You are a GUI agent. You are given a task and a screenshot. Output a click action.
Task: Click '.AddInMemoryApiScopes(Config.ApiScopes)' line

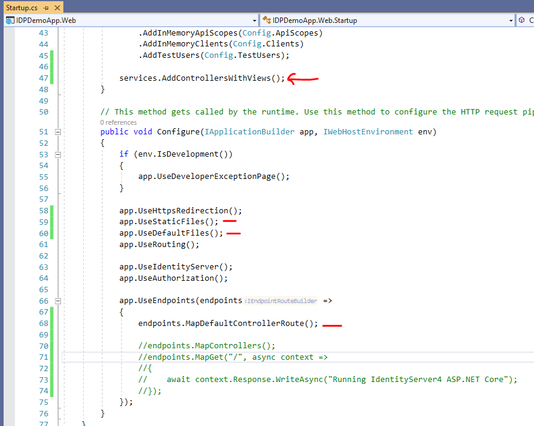(x=230, y=33)
